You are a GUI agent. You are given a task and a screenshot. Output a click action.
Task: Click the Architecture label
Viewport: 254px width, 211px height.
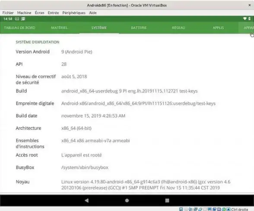tap(29, 128)
